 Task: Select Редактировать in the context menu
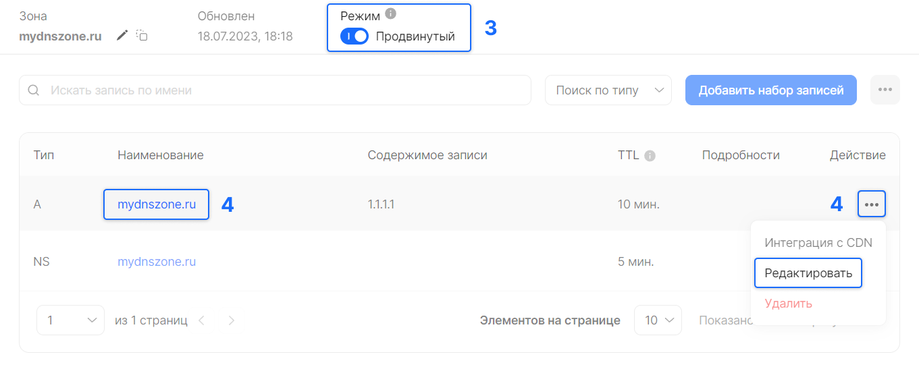point(808,273)
